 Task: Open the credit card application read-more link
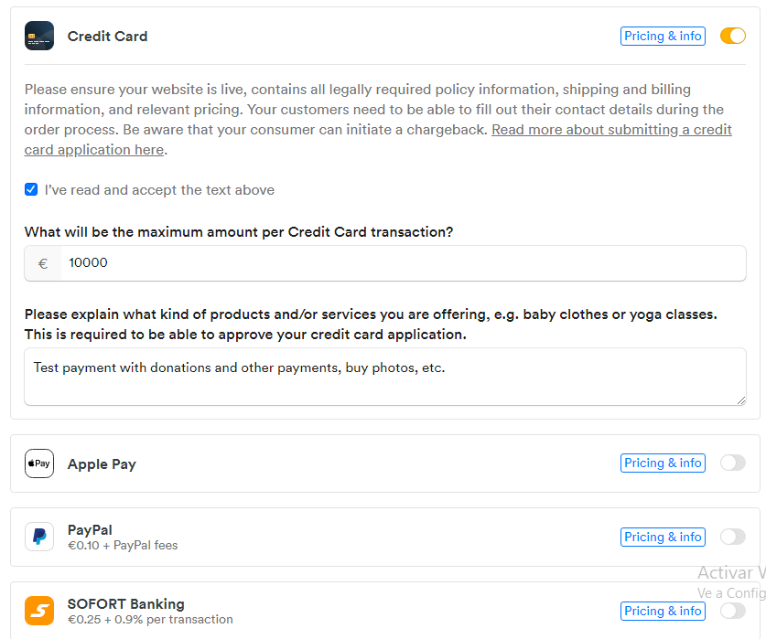pos(611,130)
